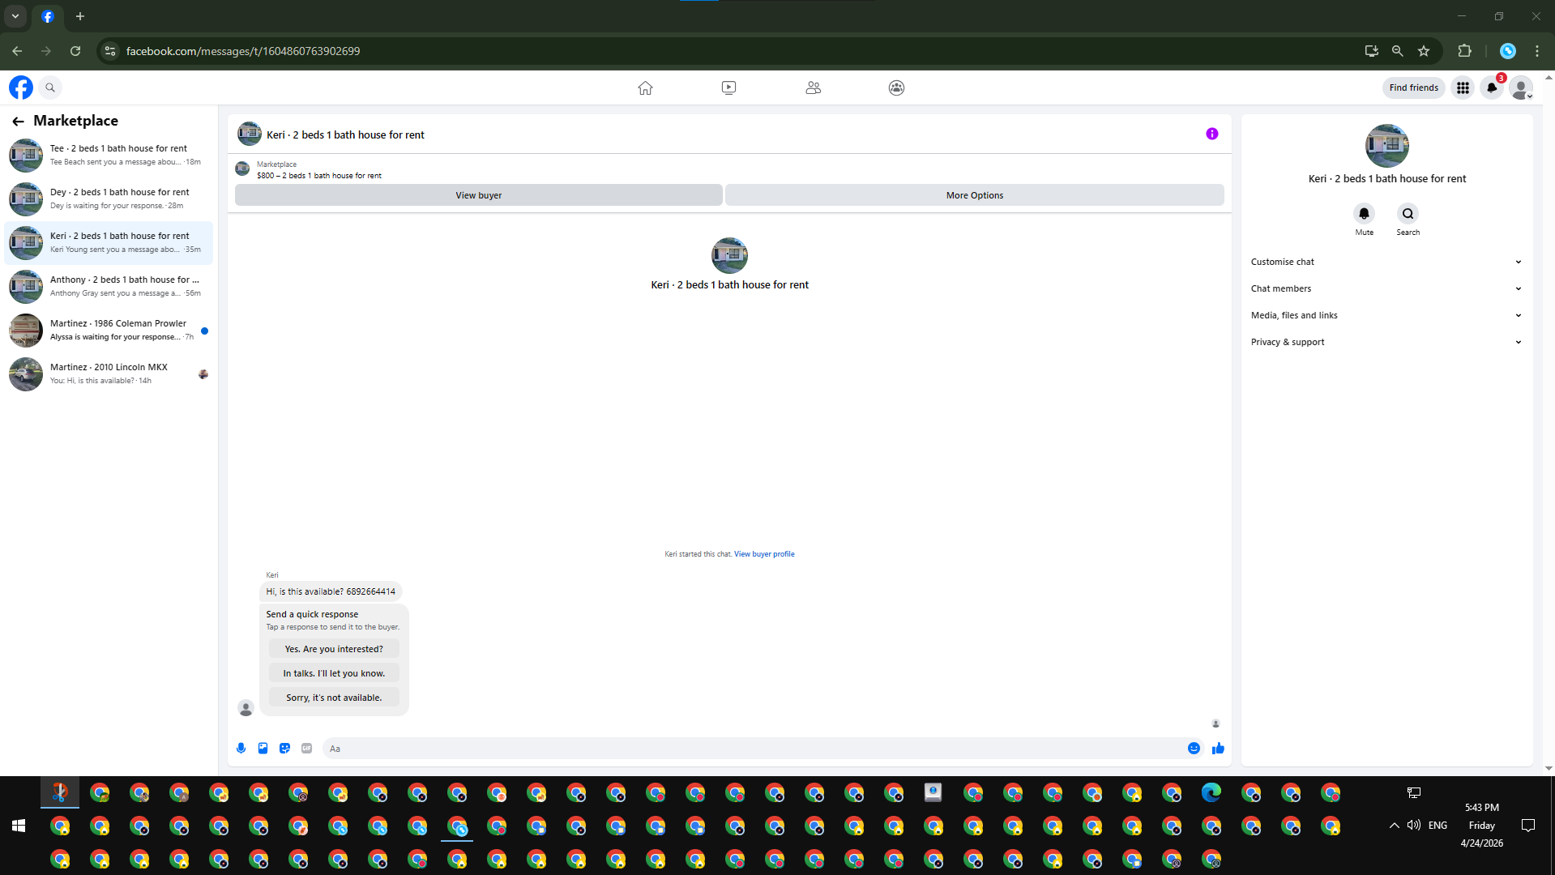The image size is (1555, 875).
Task: Open the browser zoom indicator
Action: tap(1397, 51)
